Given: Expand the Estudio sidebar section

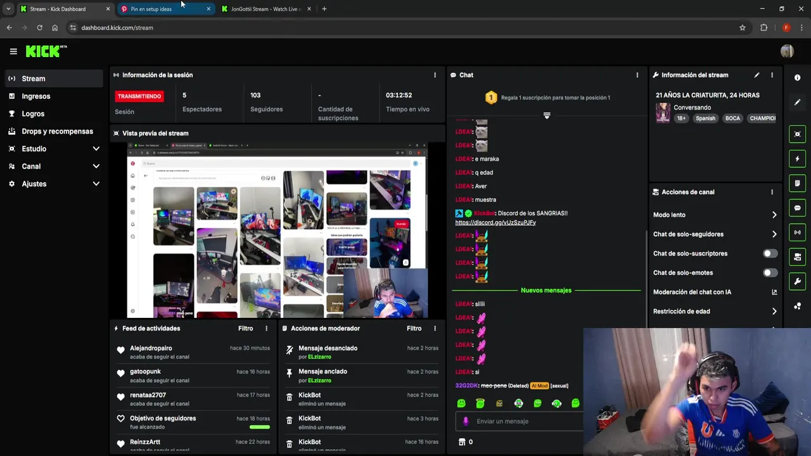Looking at the screenshot, I should tap(96, 149).
